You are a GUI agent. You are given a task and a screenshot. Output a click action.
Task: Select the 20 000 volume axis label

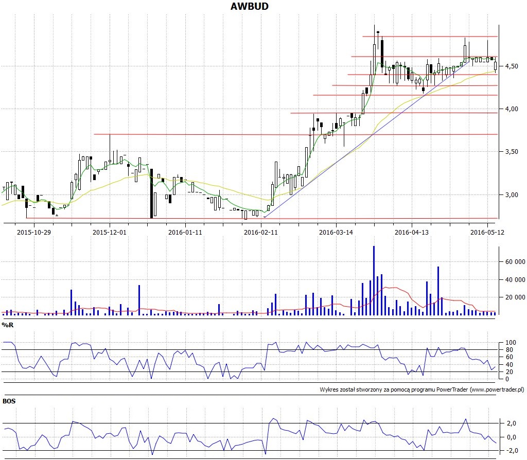point(515,297)
